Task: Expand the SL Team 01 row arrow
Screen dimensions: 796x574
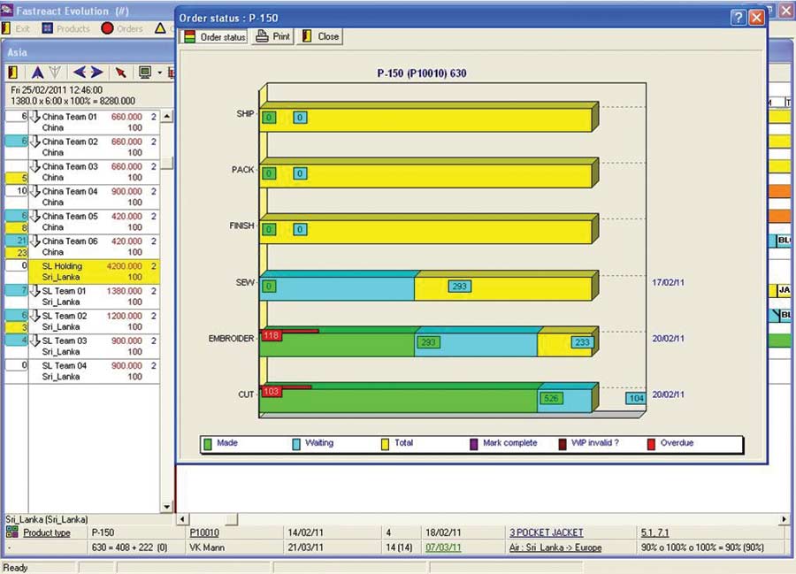Action: [x=35, y=292]
